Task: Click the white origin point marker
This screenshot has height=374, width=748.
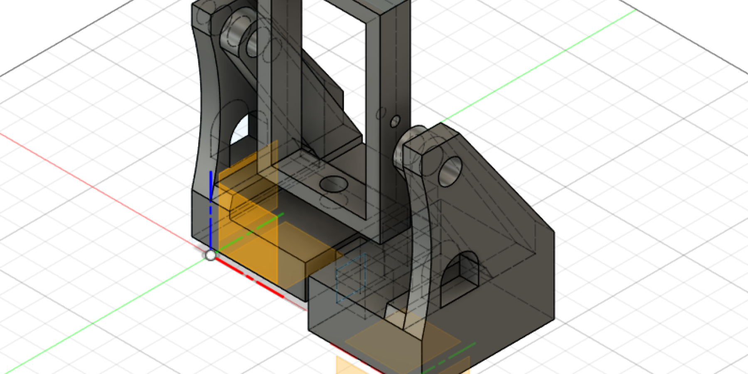Action: [x=211, y=255]
